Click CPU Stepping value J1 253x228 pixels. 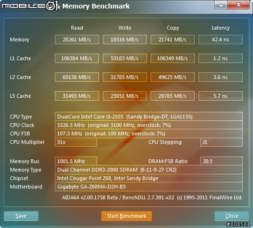coord(222,142)
